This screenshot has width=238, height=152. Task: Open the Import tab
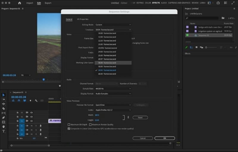tap(29, 3)
